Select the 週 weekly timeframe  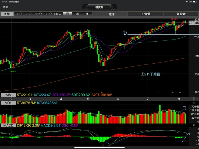tap(77, 14)
